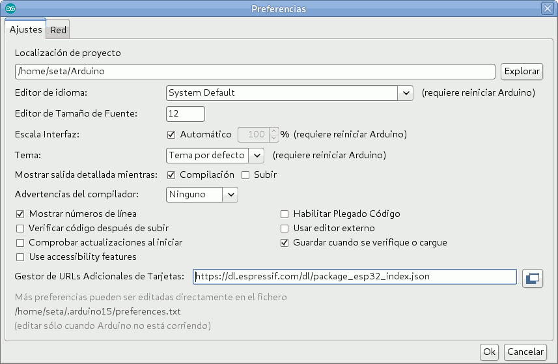Image resolution: width=558 pixels, height=364 pixels.
Task: Click the additional boards manager URLs field
Action: (354, 277)
